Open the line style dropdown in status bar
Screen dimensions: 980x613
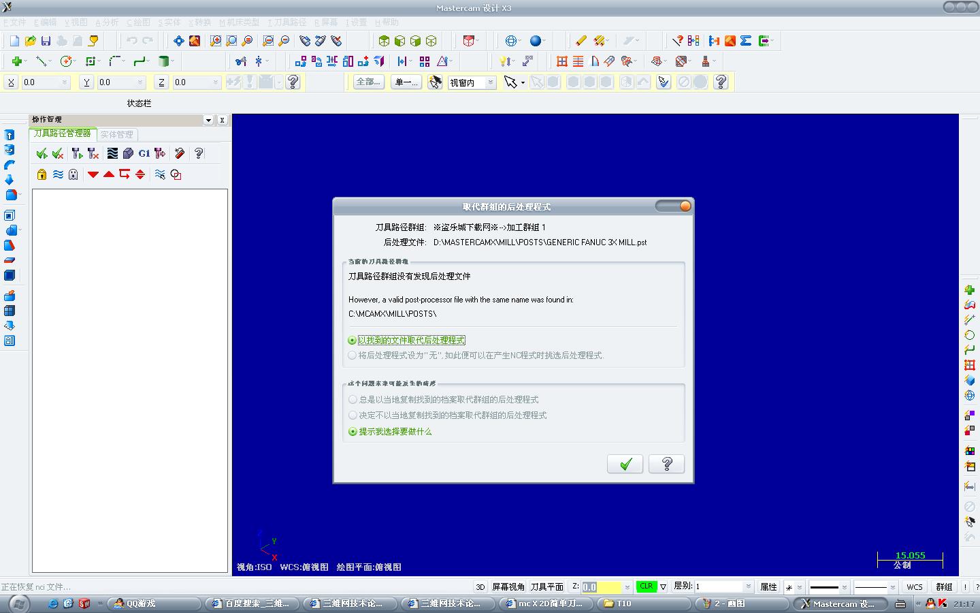point(844,587)
